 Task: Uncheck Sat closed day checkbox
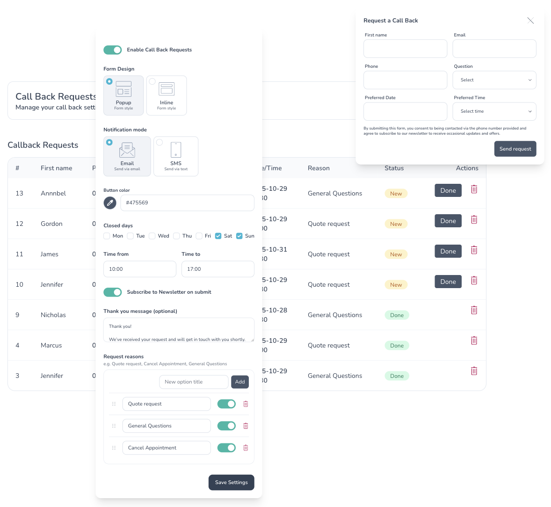coord(218,236)
